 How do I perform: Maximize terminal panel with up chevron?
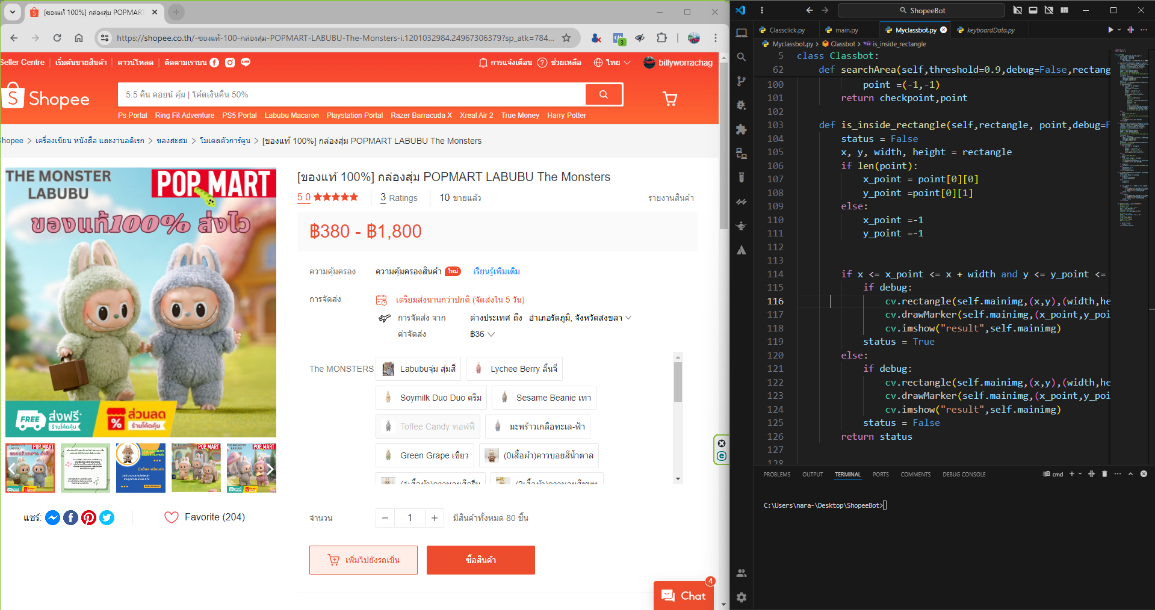point(1130,474)
